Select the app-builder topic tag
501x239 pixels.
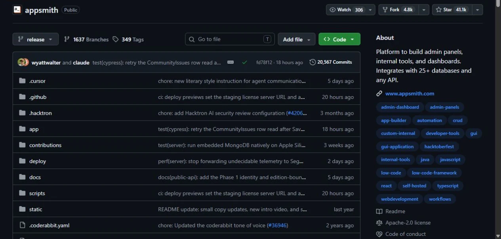[x=394, y=120]
